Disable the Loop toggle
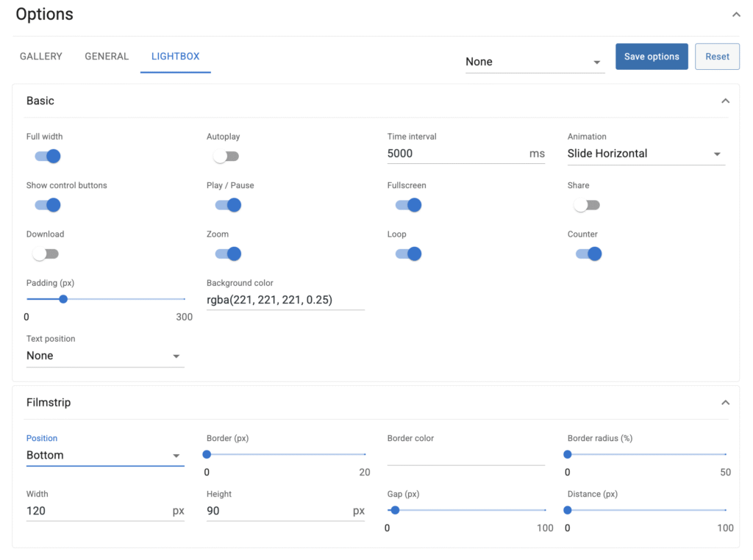The width and height of the screenshot is (753, 560). coord(408,254)
